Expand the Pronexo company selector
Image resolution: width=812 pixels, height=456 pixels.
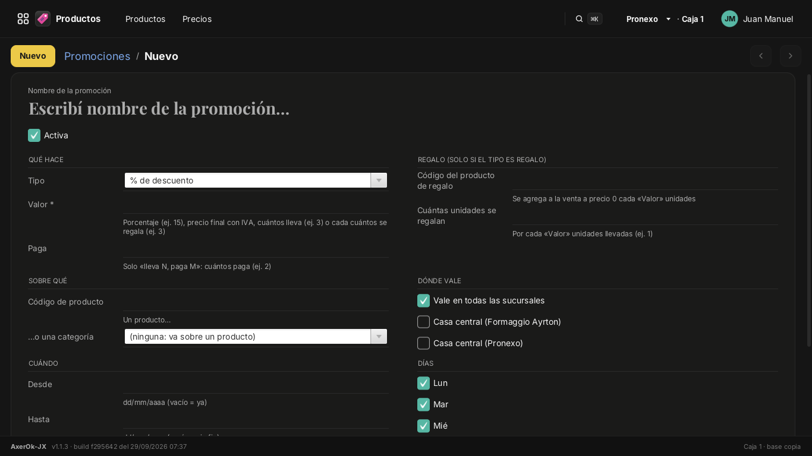pos(649,19)
